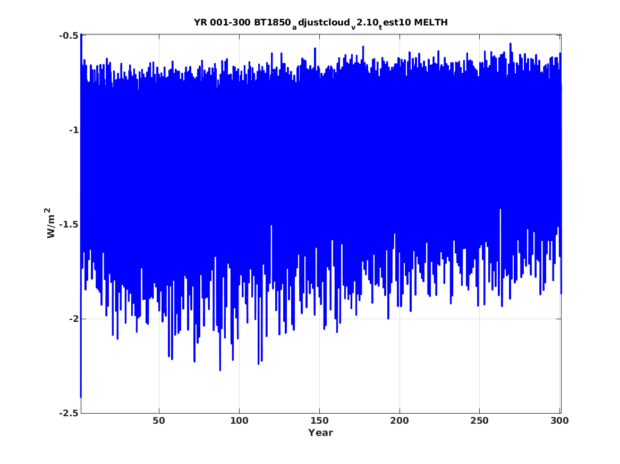The height and width of the screenshot is (464, 620).
Task: Click the x-axis tick label 150
Action: 319,421
